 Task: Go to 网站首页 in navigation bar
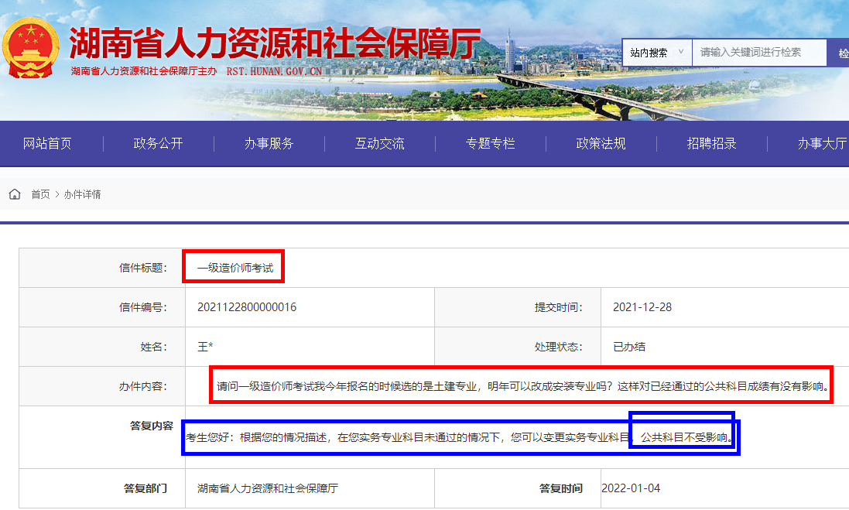tap(47, 143)
